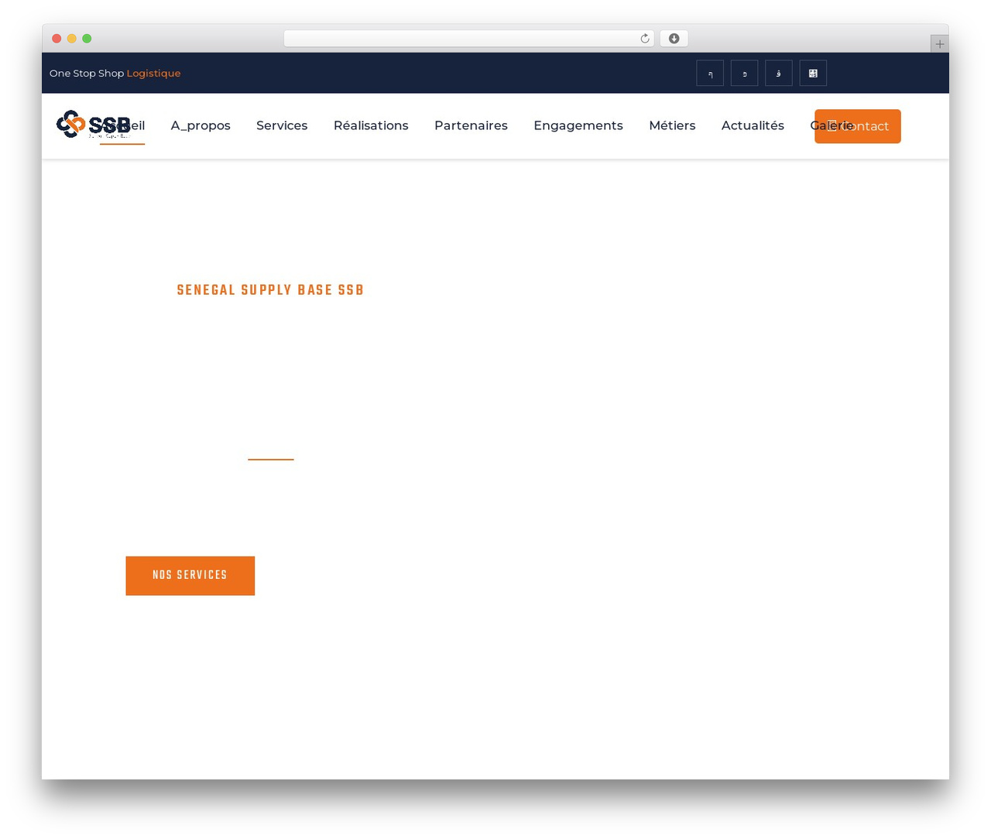Reload the page using the browser refresh icon
Screen dimensions: 991x839
click(644, 39)
